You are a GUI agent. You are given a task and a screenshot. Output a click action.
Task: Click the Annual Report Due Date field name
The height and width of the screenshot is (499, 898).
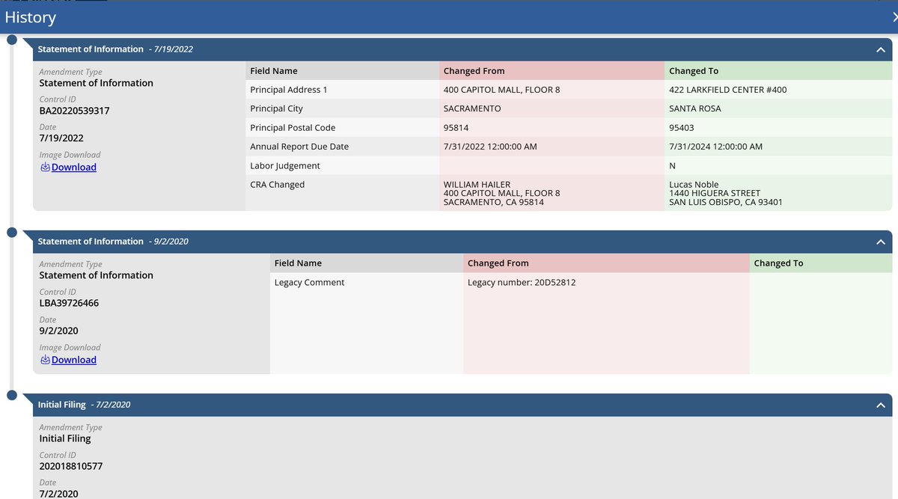(299, 147)
